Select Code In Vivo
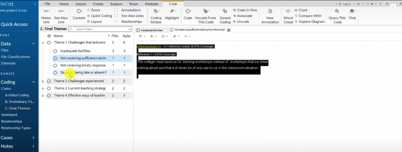Image resolution: width=402 pixels, height=152 pixels. [245, 10]
